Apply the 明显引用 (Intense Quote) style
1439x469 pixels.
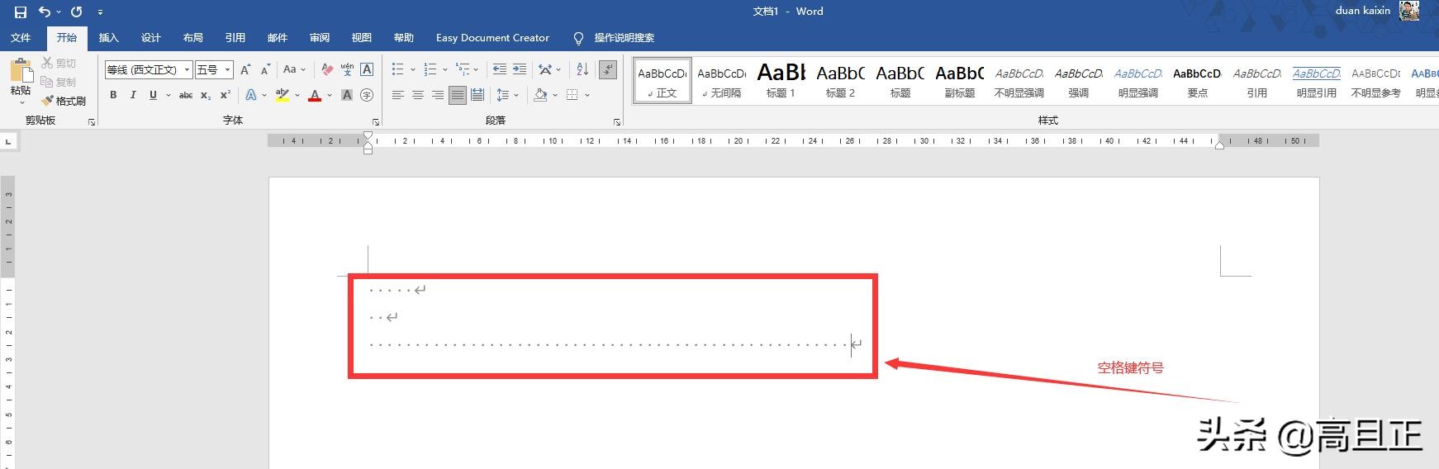1316,80
